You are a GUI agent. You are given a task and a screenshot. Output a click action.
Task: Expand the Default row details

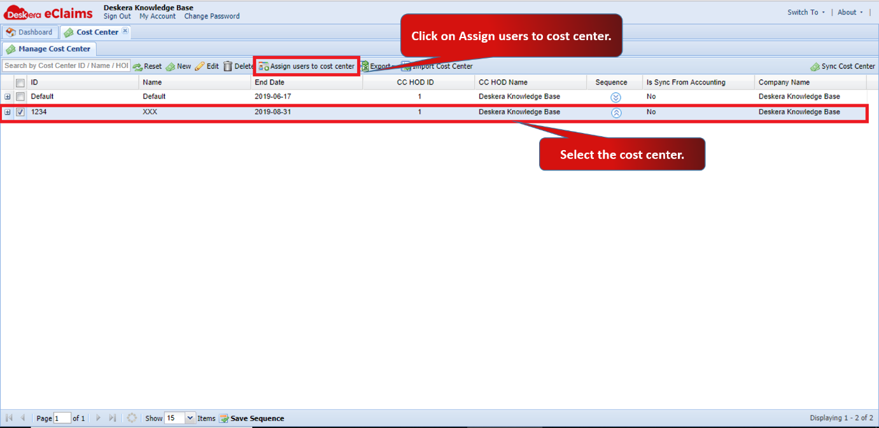pyautogui.click(x=8, y=97)
